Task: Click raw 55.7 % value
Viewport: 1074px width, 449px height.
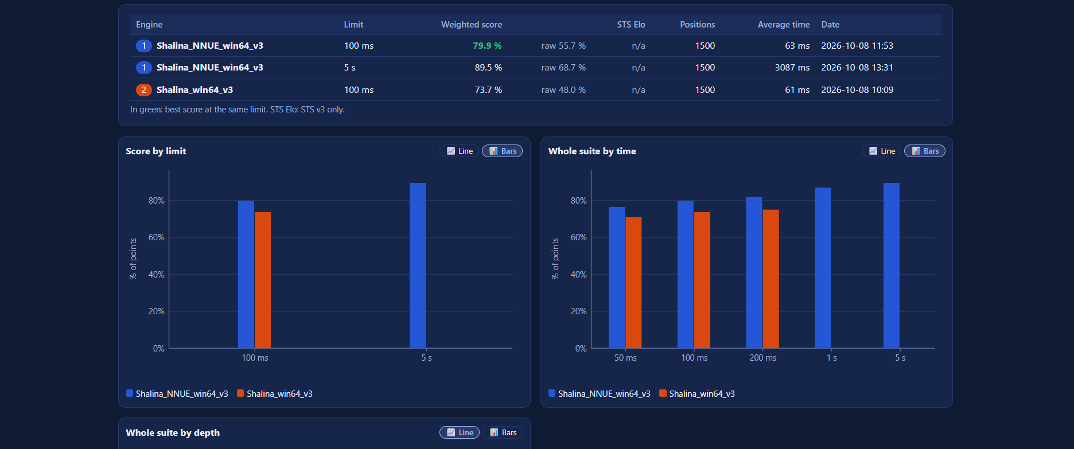Action: click(x=563, y=46)
